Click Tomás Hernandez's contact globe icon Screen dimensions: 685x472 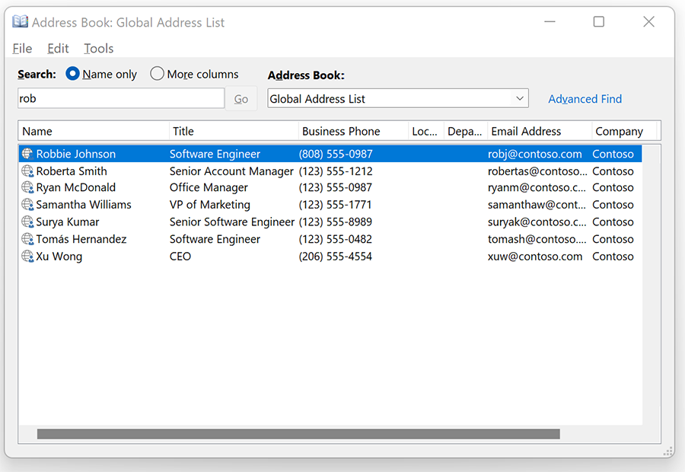(27, 239)
